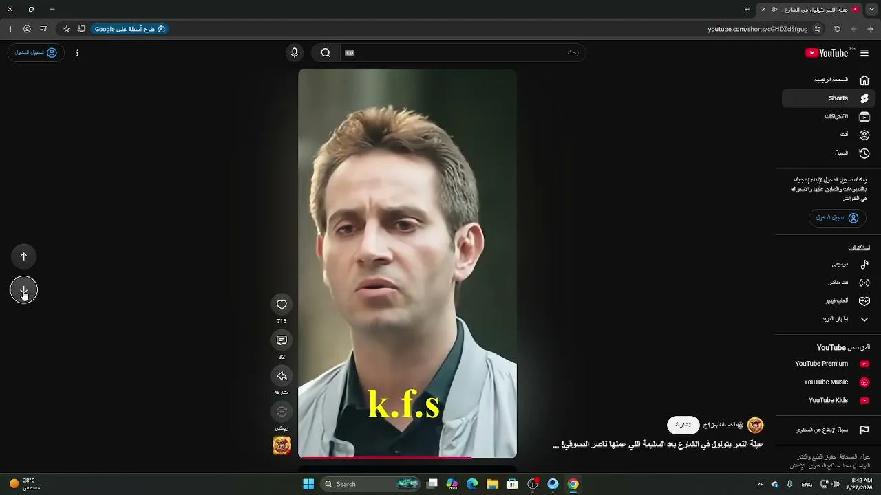881x495 pixels.
Task: Click the sidebar sign-in button
Action: tap(836, 218)
